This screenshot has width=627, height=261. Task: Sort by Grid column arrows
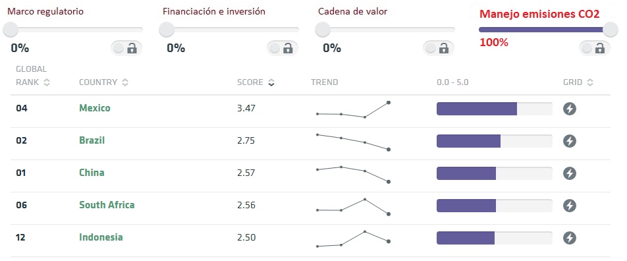coord(590,82)
